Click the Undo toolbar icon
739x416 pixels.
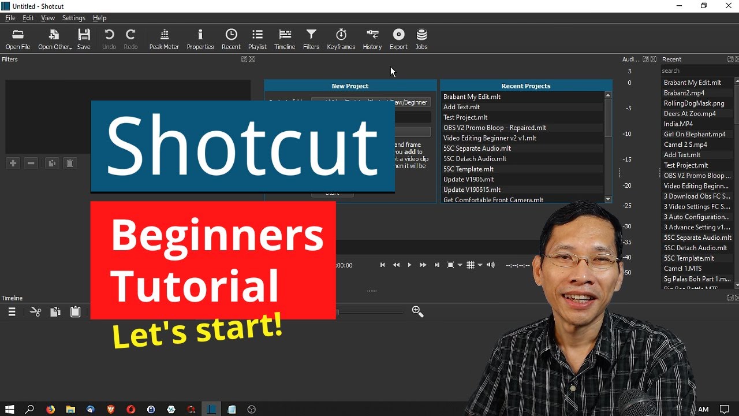pos(109,39)
